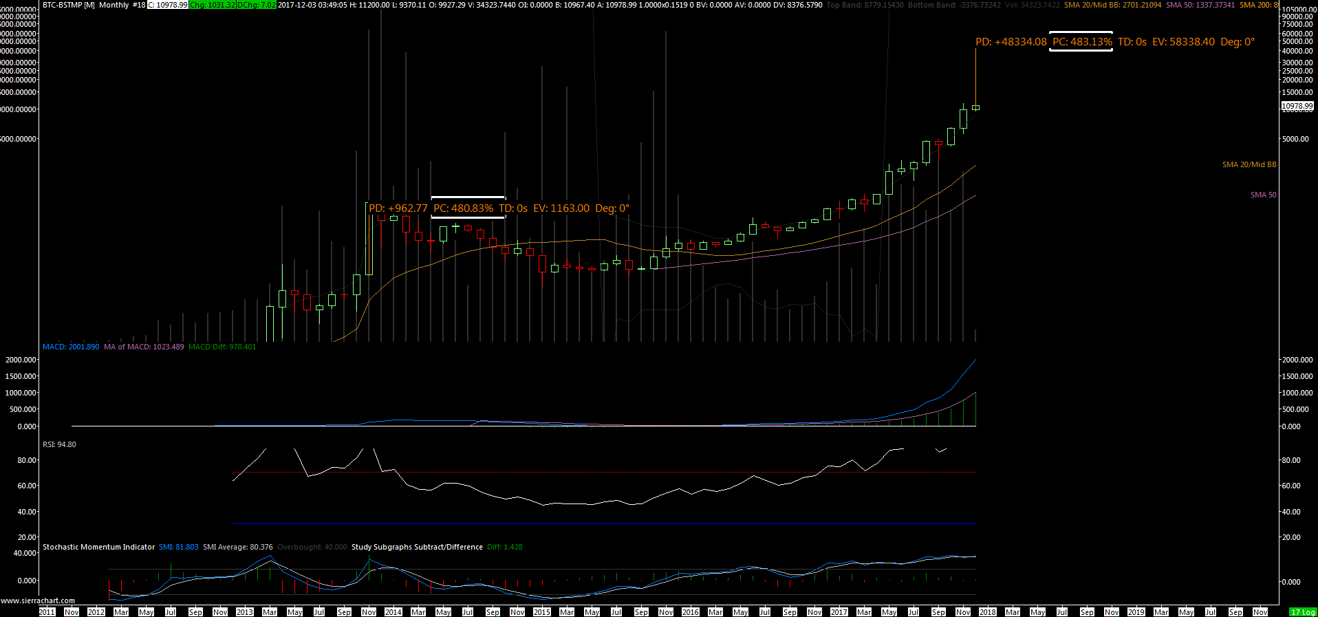Click the EV: 1163.00 measurement text
Viewport: 1318px width, 617px height.
coord(561,208)
